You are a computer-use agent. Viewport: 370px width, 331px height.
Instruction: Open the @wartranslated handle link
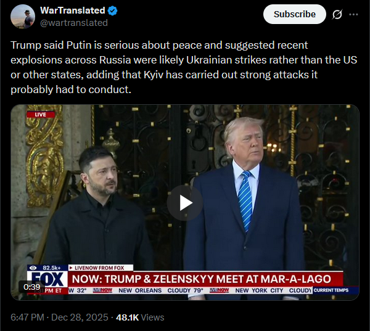74,23
